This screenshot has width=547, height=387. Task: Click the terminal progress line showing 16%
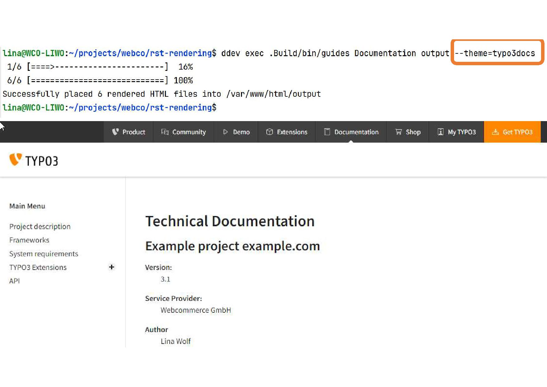[100, 67]
